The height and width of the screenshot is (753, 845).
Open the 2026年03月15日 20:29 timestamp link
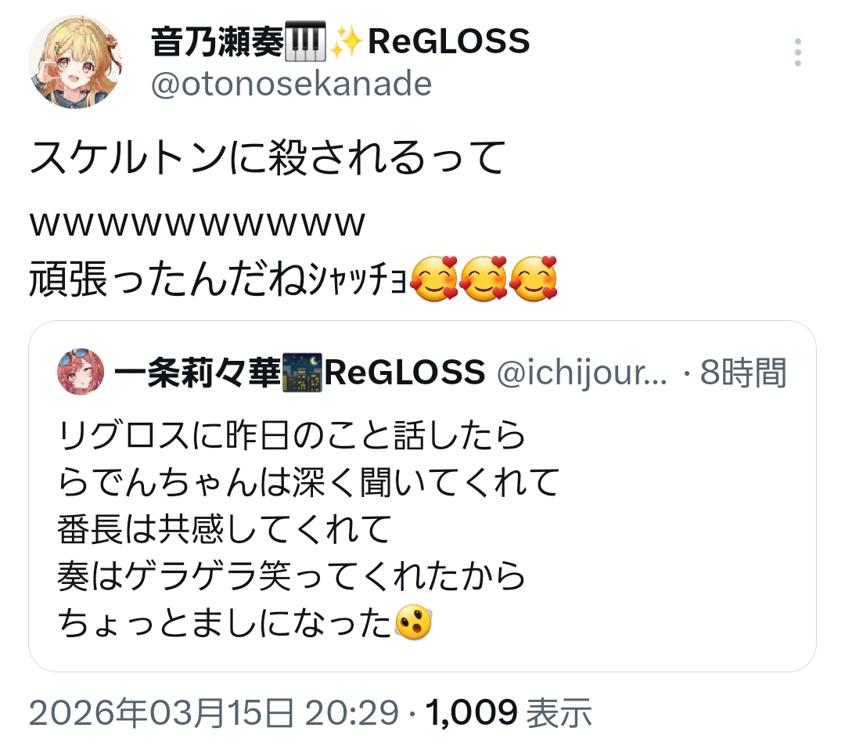coord(214,712)
